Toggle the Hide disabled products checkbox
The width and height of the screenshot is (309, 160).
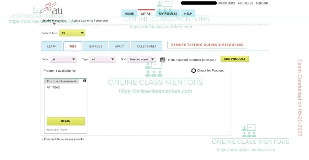(x=163, y=60)
